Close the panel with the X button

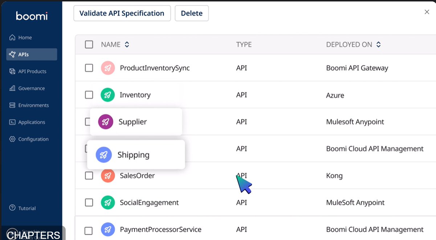click(x=427, y=12)
